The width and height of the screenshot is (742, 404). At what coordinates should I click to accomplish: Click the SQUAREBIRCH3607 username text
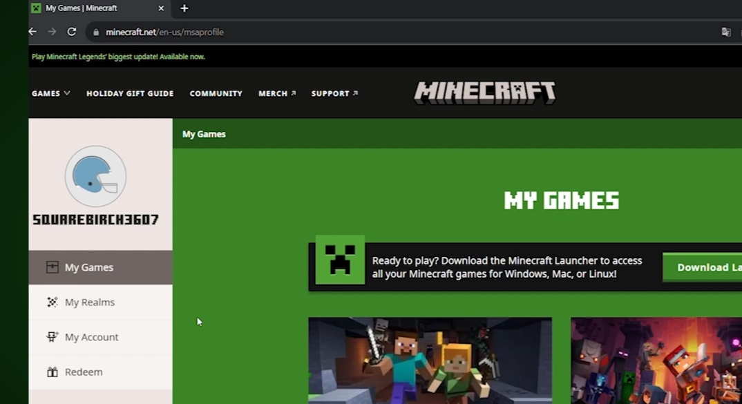pyautogui.click(x=95, y=220)
